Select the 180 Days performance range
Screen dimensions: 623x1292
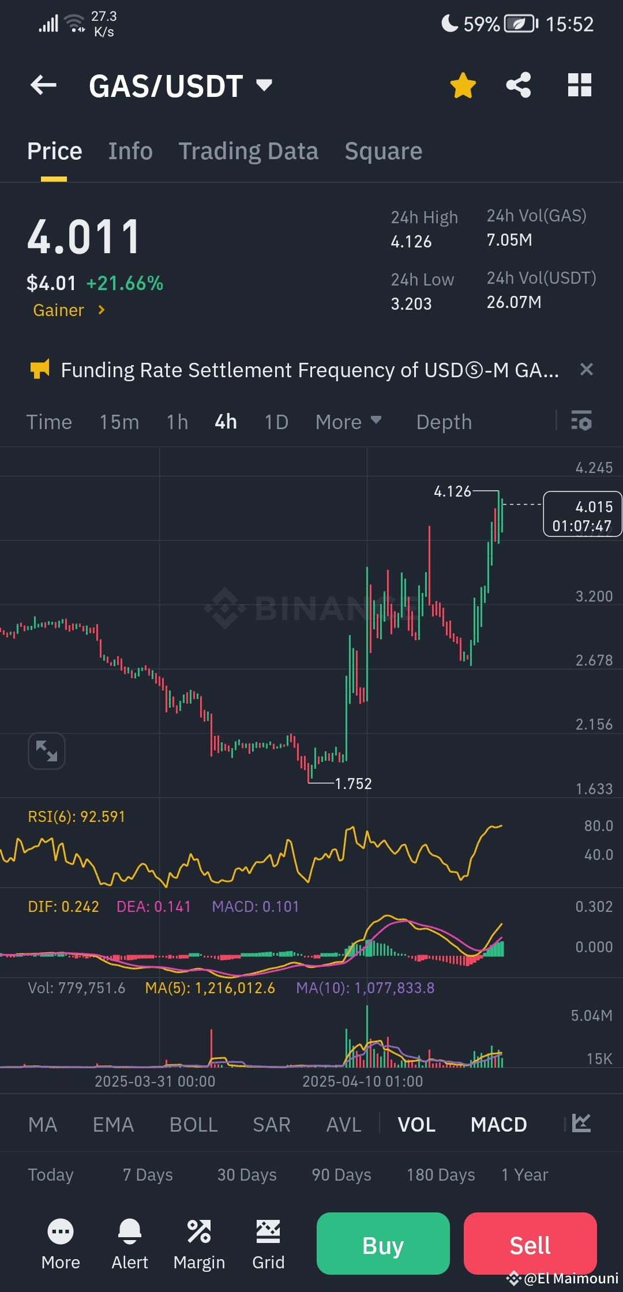[x=441, y=1175]
